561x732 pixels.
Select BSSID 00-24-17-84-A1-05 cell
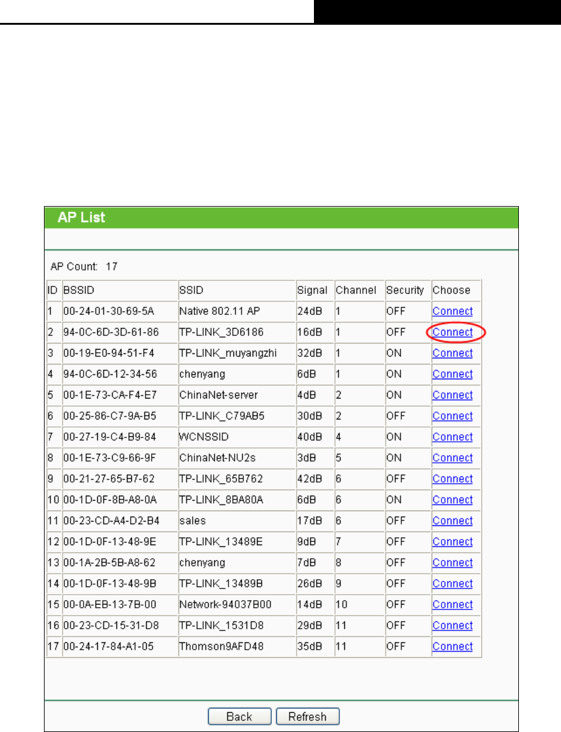pos(120,647)
